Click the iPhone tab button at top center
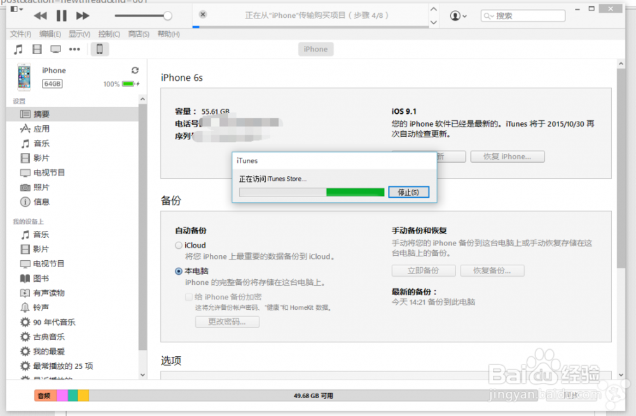636x416 pixels. pos(315,49)
